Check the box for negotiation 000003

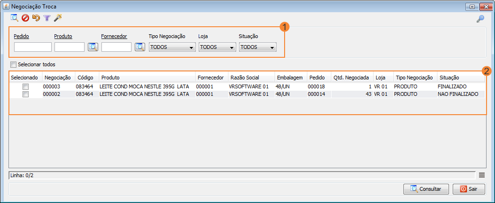coord(26,87)
